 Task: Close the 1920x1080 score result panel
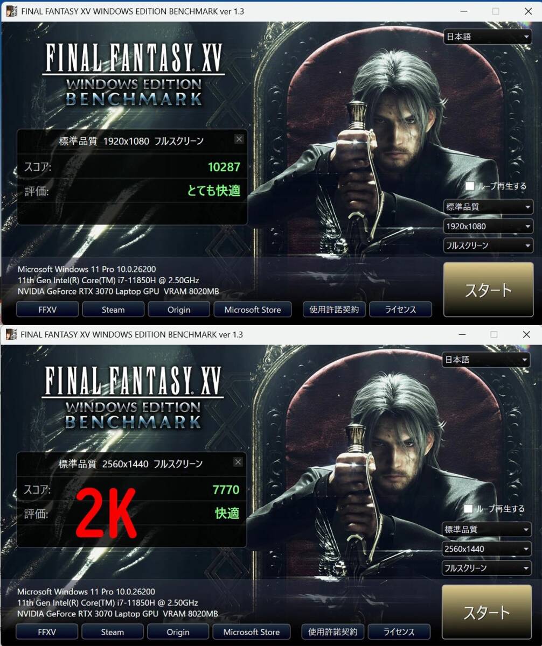(239, 139)
